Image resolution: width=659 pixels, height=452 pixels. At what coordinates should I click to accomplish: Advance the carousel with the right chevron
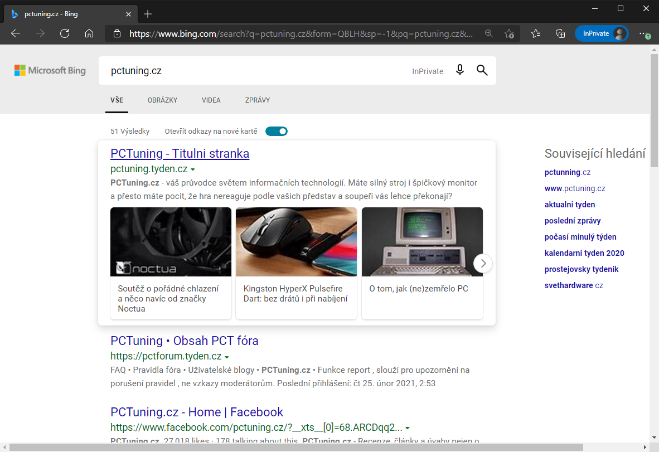tap(483, 264)
